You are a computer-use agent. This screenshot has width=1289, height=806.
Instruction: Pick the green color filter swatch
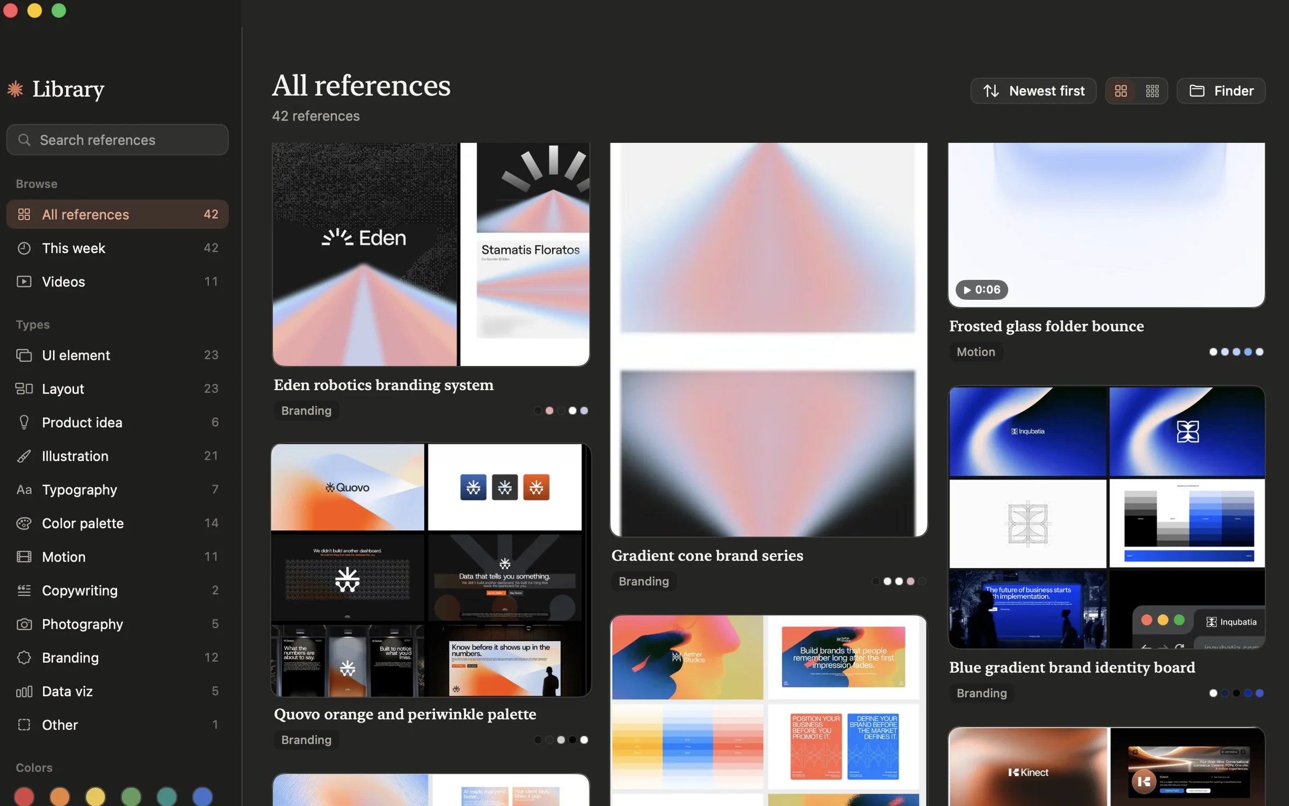(x=131, y=796)
